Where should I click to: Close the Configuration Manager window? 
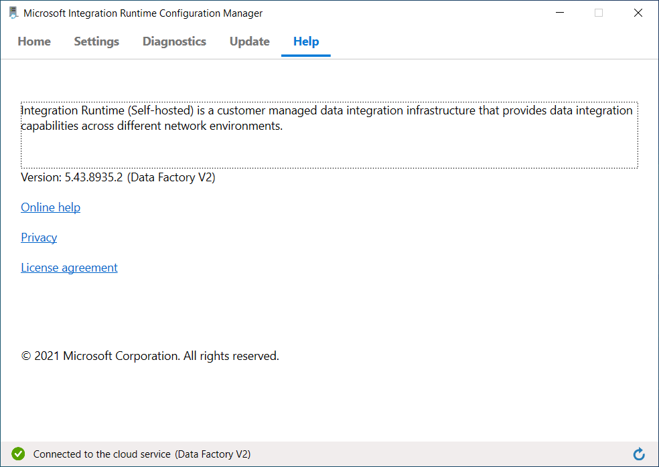click(638, 13)
